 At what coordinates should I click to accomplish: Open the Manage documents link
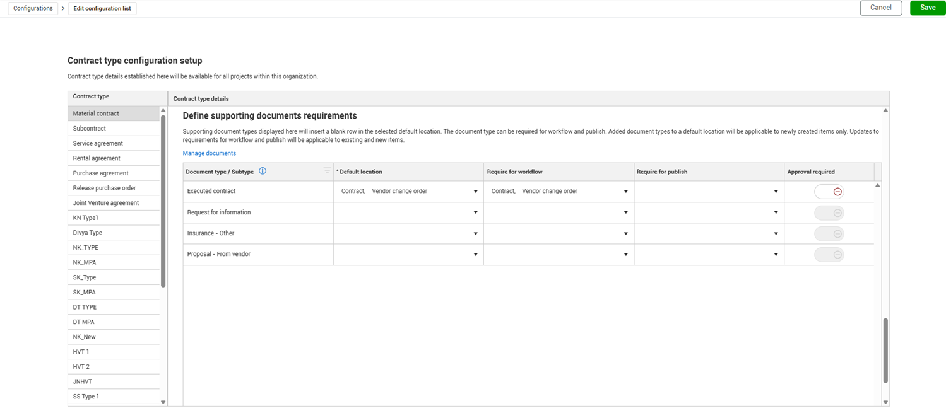[x=210, y=153]
